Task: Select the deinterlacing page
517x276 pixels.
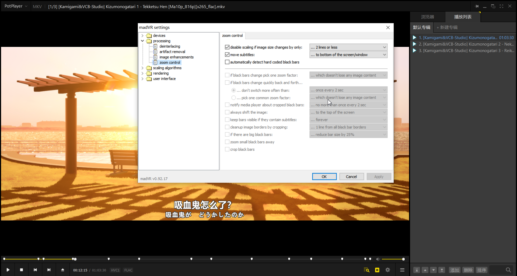Action: point(170,46)
